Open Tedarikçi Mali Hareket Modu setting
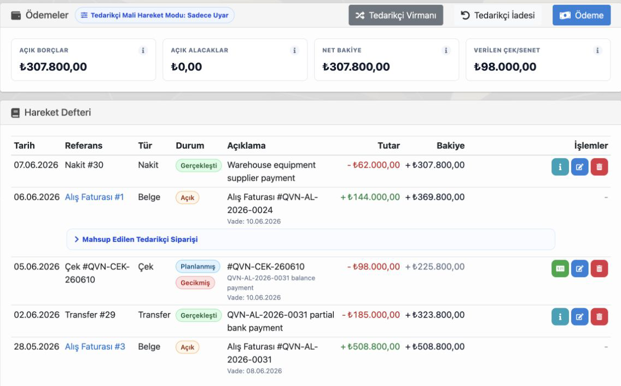 coord(154,15)
